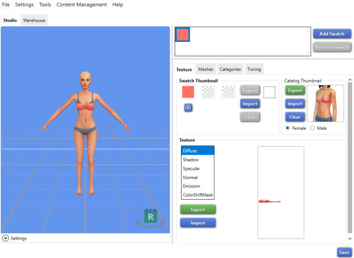Image resolution: width=354 pixels, height=258 pixels.
Task: Open the Content Management menu
Action: 81,5
